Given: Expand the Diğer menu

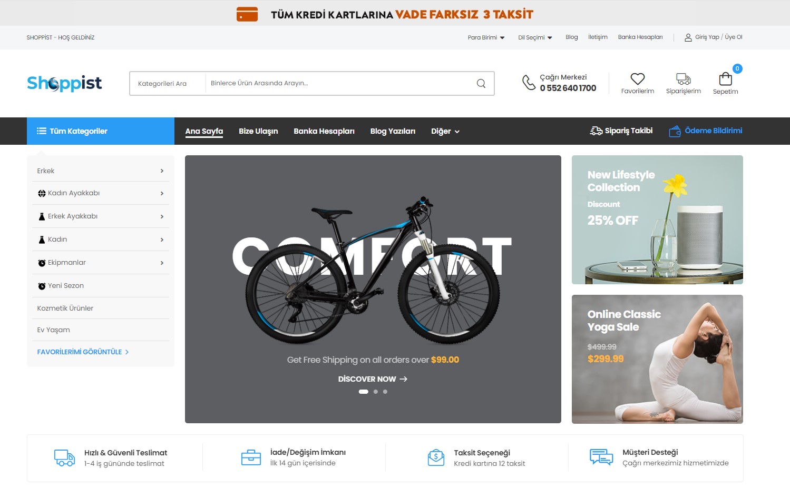Looking at the screenshot, I should [445, 131].
